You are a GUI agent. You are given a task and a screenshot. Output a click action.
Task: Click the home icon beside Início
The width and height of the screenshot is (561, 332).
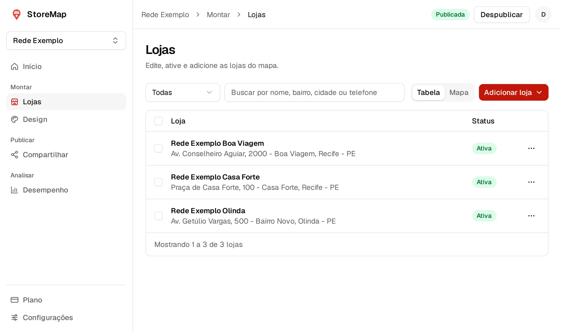(x=15, y=66)
